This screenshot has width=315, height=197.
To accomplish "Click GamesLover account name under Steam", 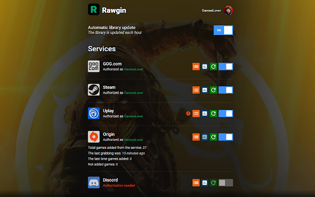I will pyautogui.click(x=133, y=93).
